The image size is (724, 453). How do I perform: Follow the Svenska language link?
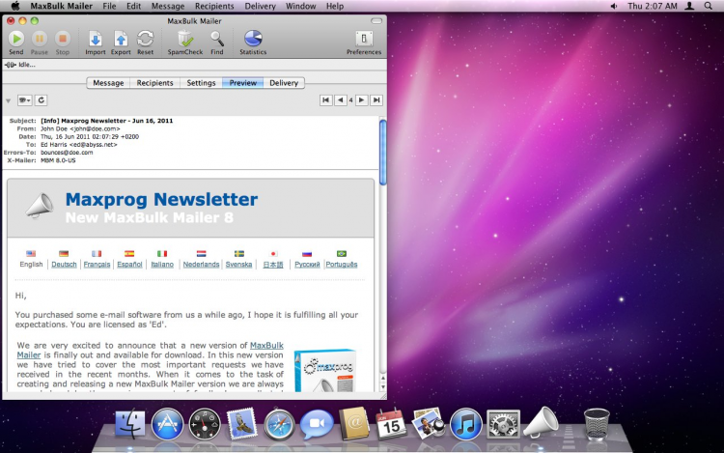coord(238,264)
